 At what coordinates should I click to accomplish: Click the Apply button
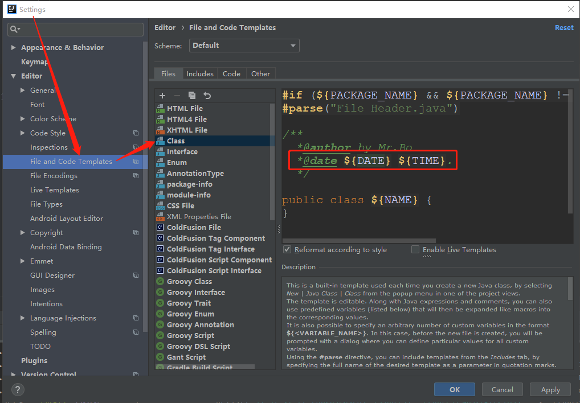coord(550,390)
